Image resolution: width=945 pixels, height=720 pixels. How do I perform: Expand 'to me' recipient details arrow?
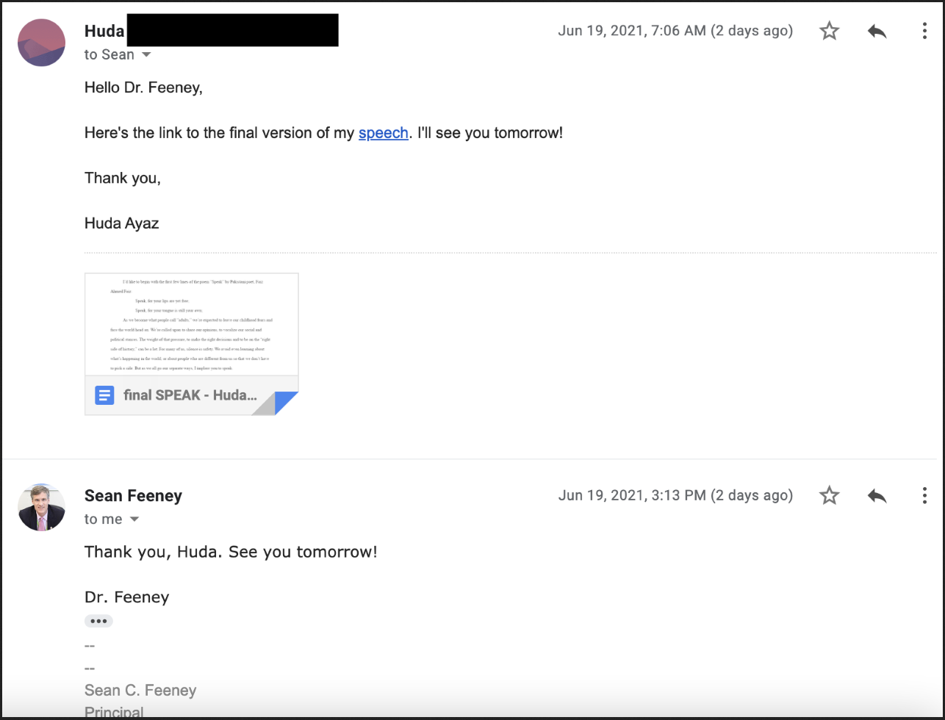click(134, 519)
